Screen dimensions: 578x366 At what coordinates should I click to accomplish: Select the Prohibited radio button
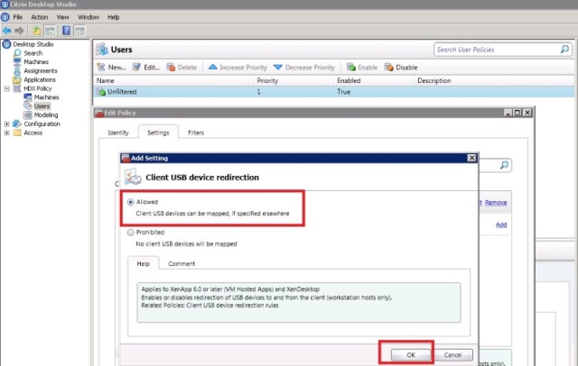coord(131,232)
